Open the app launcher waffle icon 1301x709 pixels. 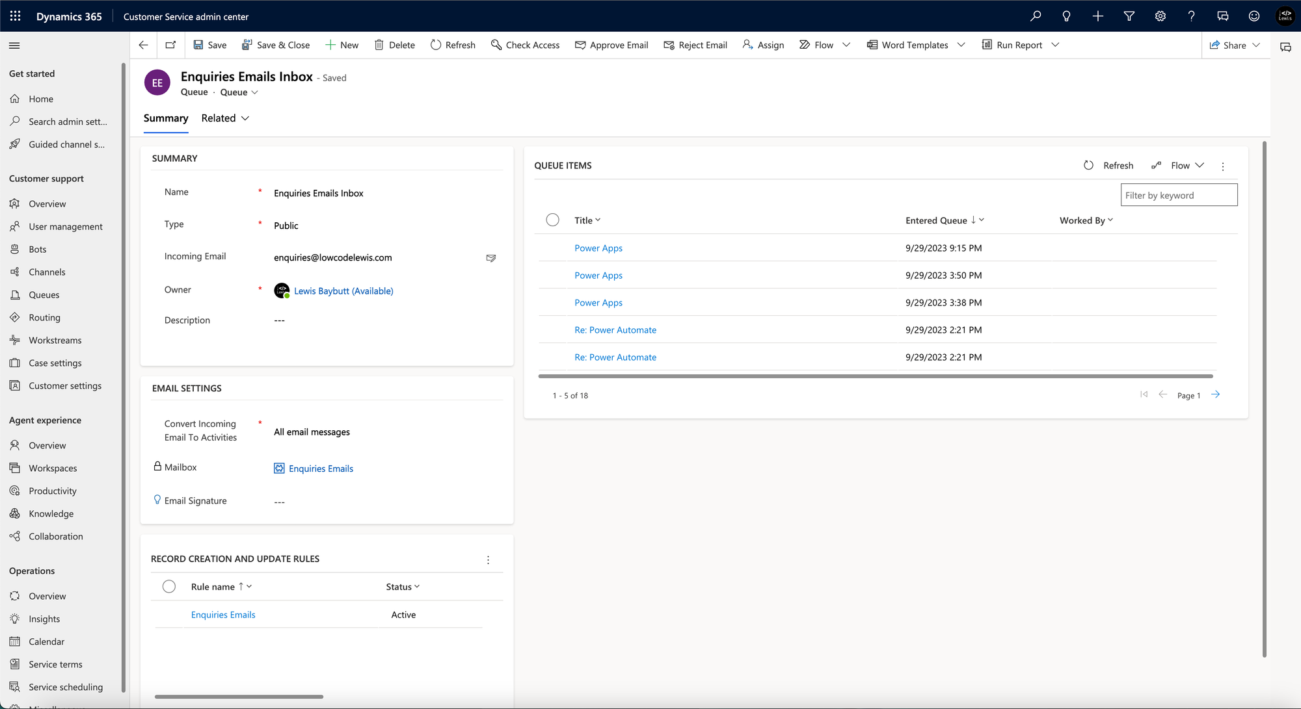[x=16, y=16]
